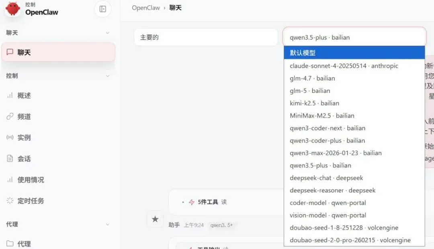
Task: Choose vision-model · qwen-portal model
Action: tap(354, 215)
